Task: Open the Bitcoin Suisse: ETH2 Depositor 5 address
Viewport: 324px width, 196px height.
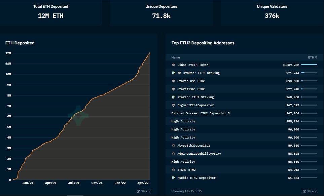Action: (x=200, y=113)
